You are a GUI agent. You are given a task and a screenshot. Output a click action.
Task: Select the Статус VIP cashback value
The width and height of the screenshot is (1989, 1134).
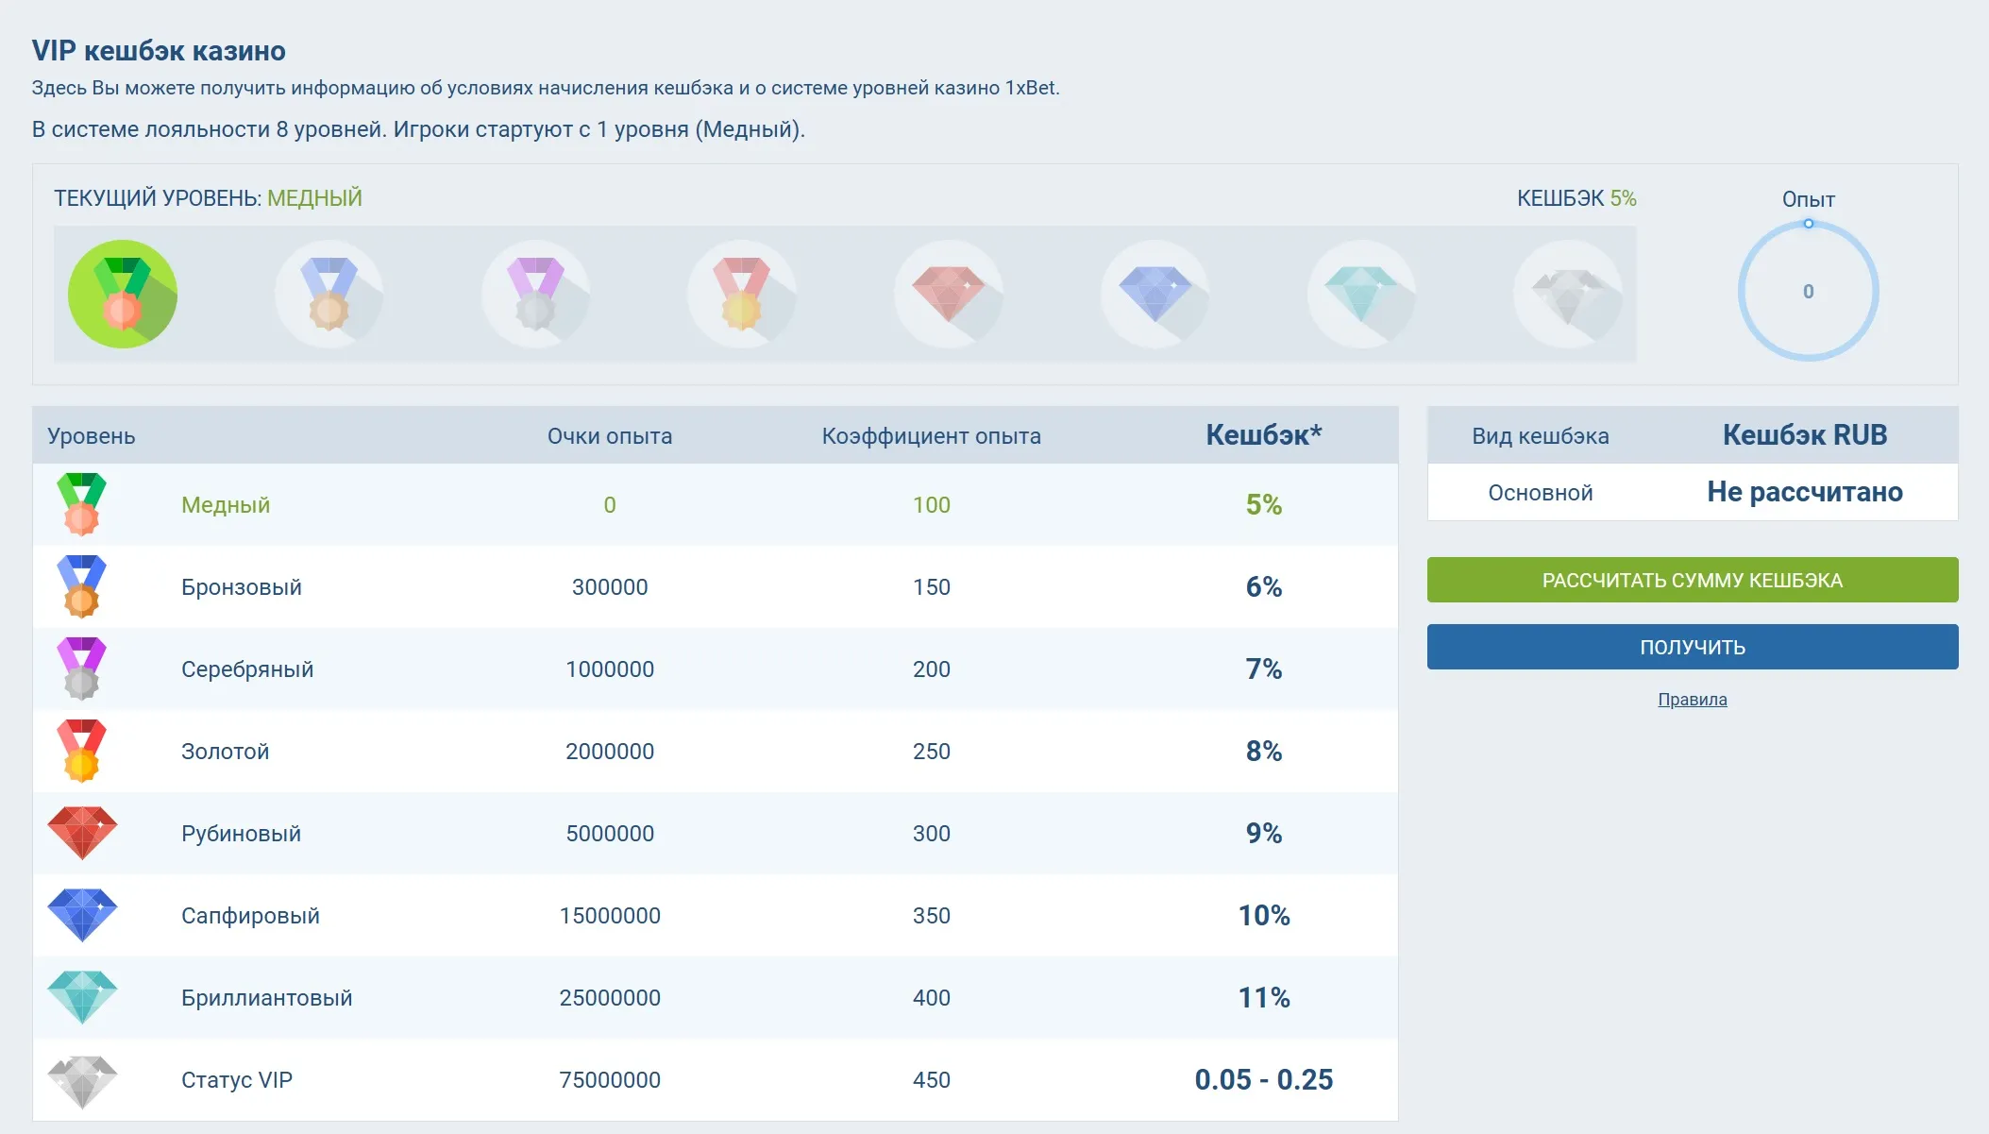(x=1263, y=1080)
